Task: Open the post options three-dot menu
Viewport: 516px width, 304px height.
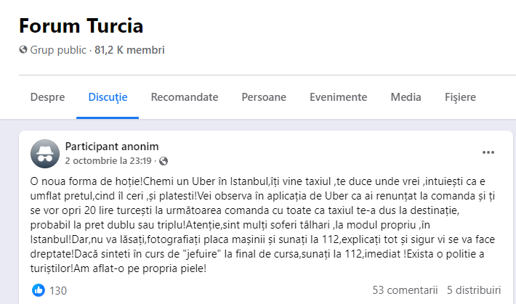Action: (x=488, y=152)
